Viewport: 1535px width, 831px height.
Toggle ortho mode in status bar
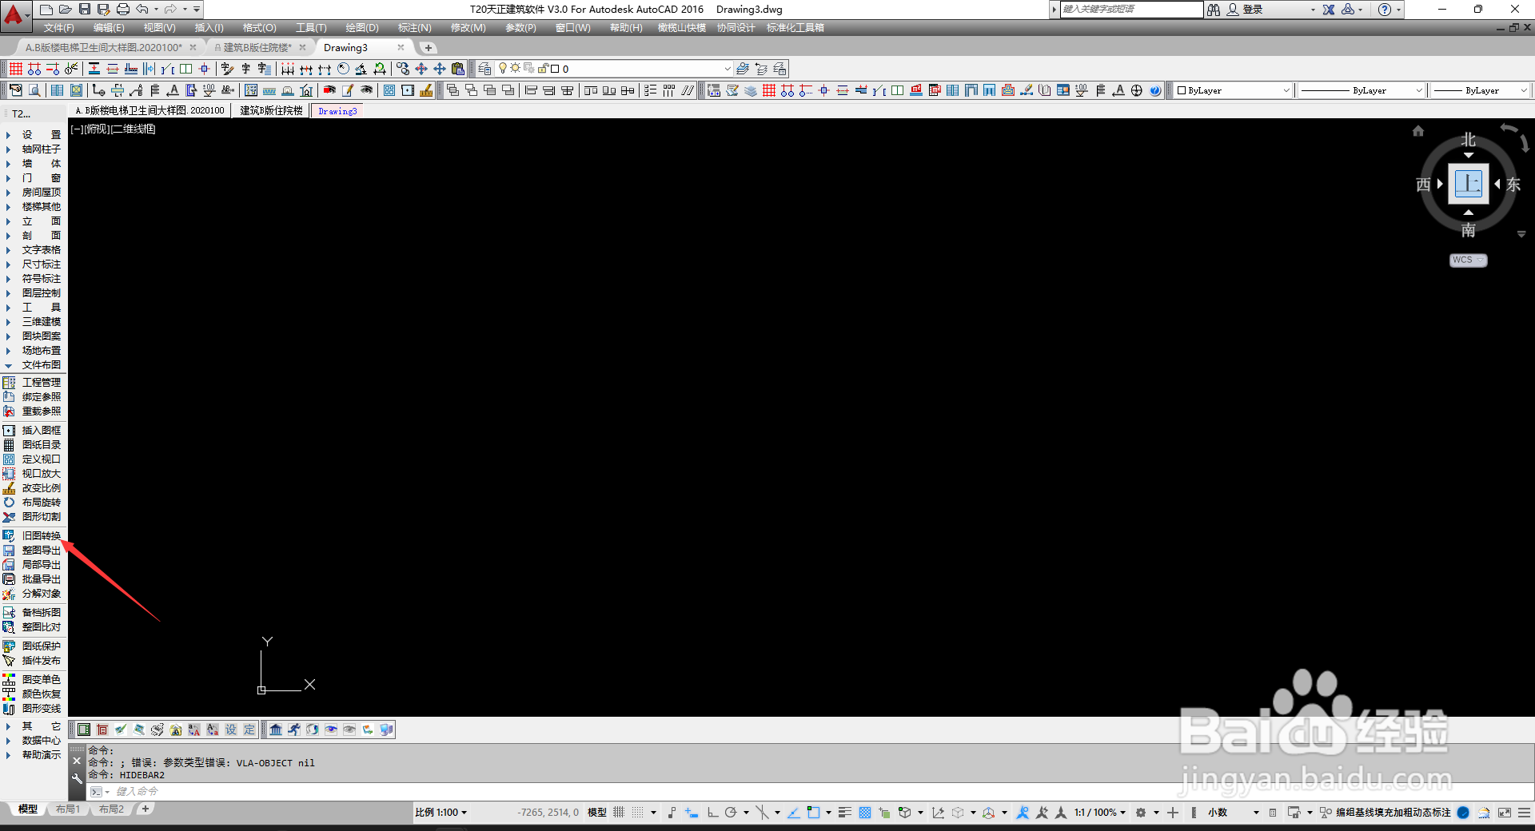click(x=712, y=813)
